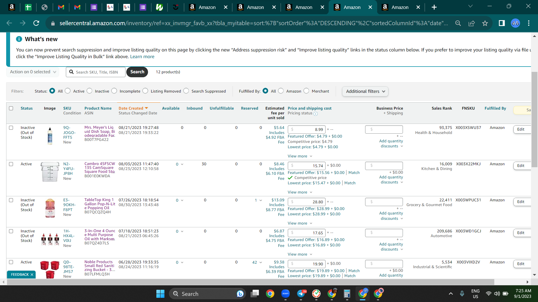Expand the Additional filters dropdown
Image resolution: width=538 pixels, height=302 pixels.
pos(365,91)
